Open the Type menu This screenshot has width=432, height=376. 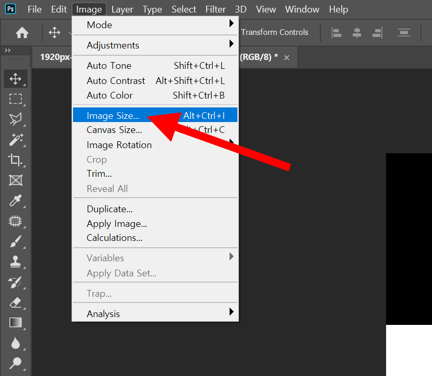point(152,9)
